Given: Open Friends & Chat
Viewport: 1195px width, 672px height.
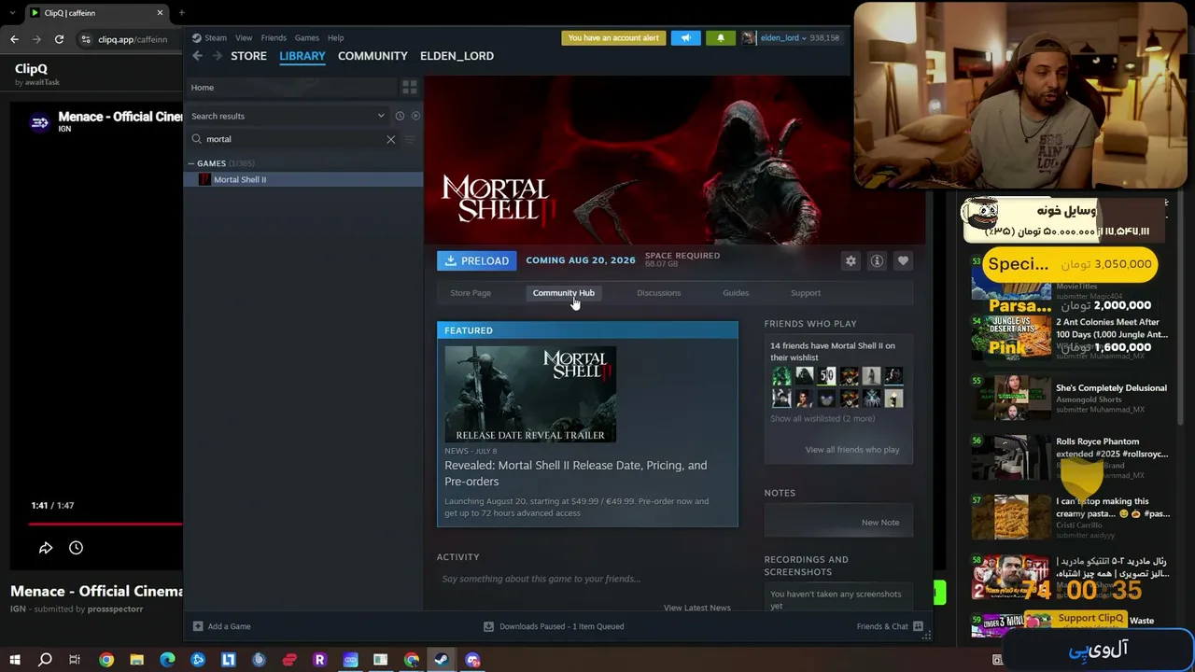Looking at the screenshot, I should (882, 626).
